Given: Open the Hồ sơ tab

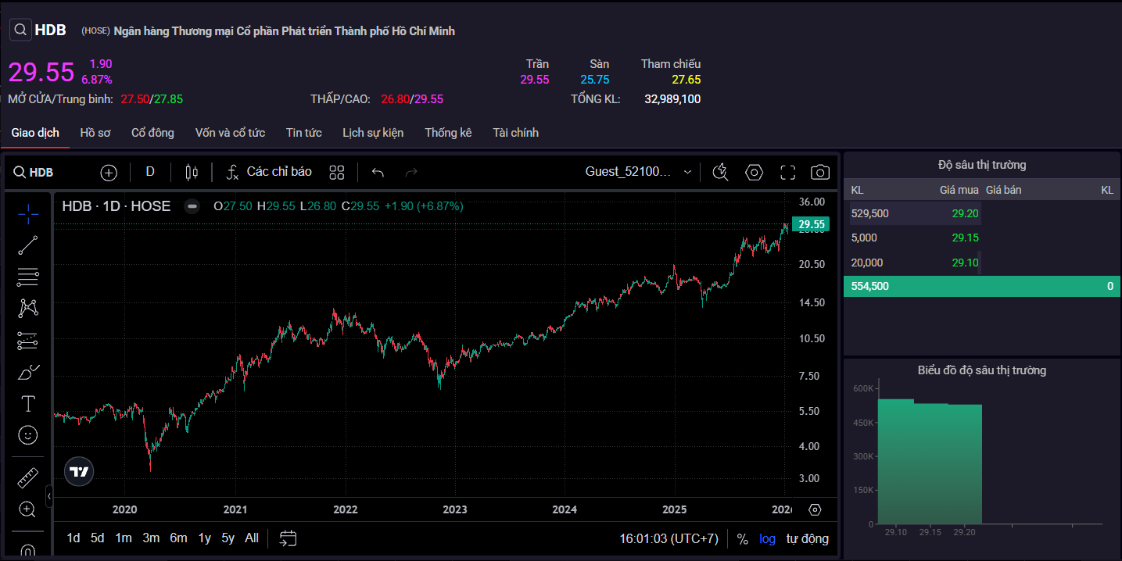Looking at the screenshot, I should pos(95,133).
